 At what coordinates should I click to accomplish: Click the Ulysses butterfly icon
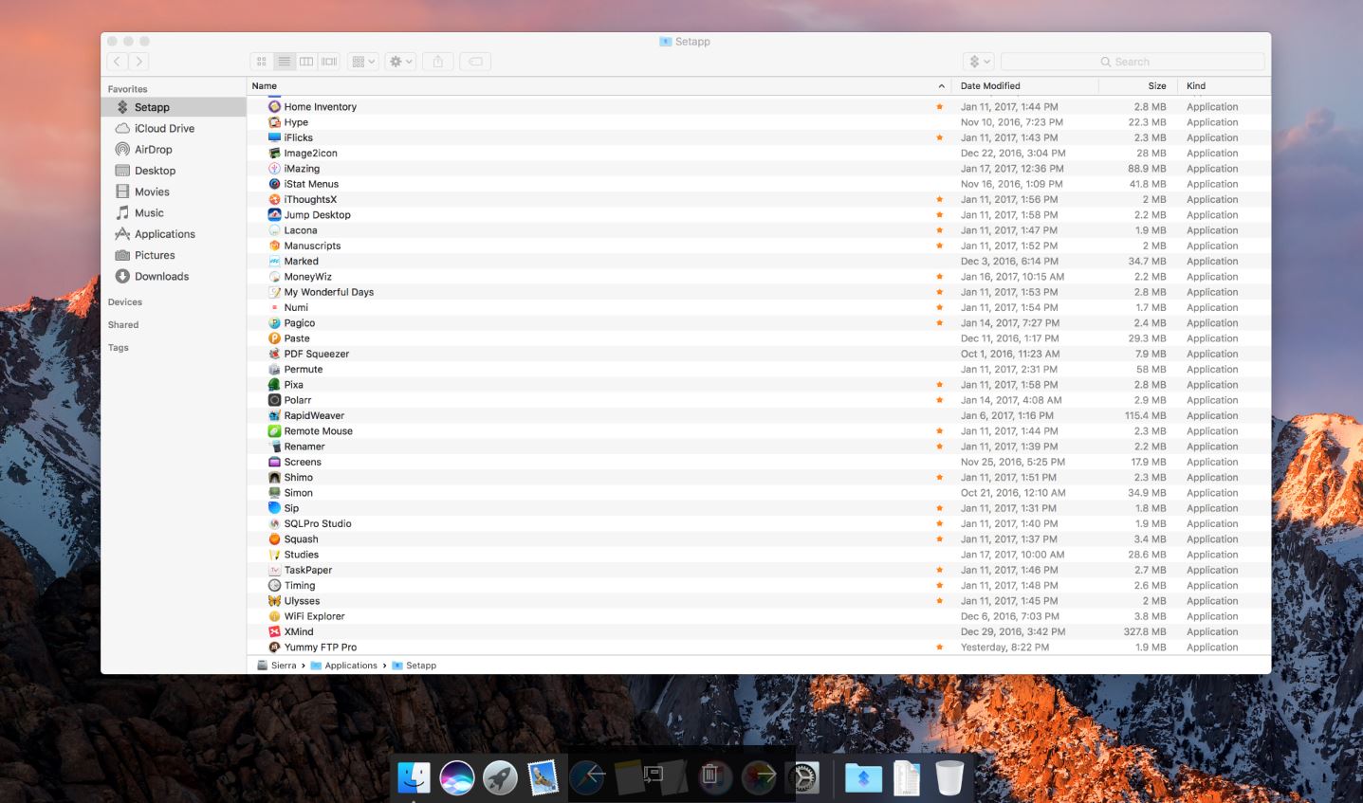coord(274,601)
